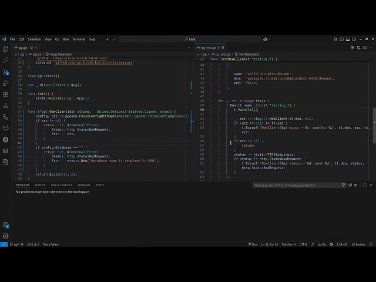Click the errors and warnings count in status bar
This screenshot has width=376, height=282.
pyautogui.click(x=33, y=244)
